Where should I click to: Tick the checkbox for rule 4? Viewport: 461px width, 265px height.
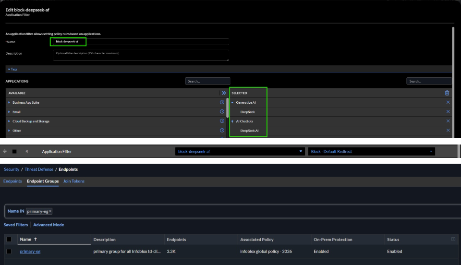[x=14, y=152]
